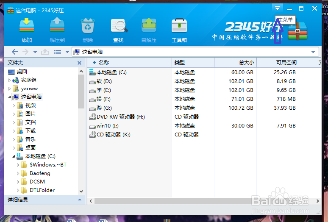Screen dimensions: 328x222
Task: Click horizontal scrollbar left arrow in file list
Action: point(91,201)
